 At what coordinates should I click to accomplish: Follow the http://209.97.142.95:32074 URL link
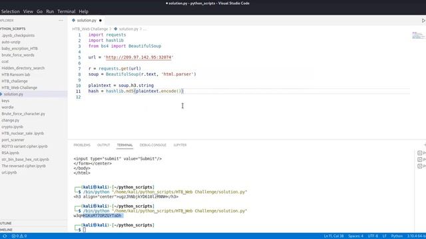[x=138, y=57]
